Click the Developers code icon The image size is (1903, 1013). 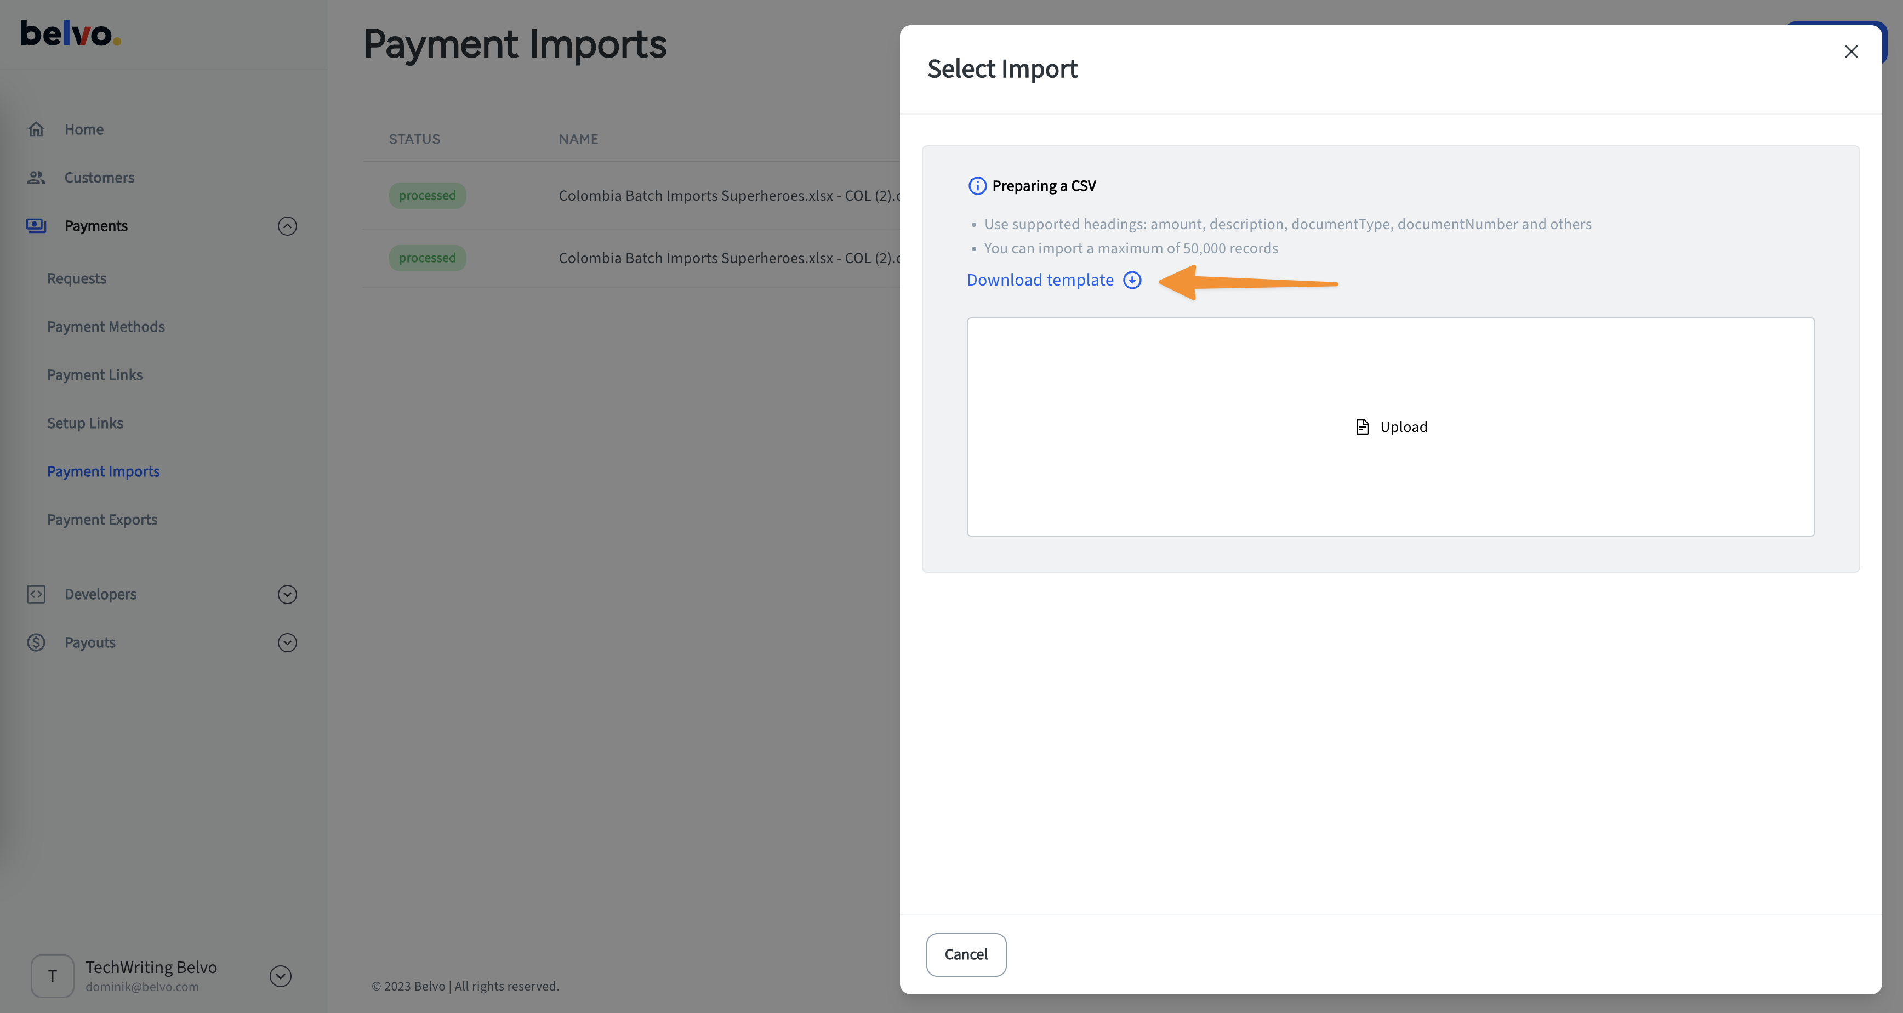[x=36, y=594]
